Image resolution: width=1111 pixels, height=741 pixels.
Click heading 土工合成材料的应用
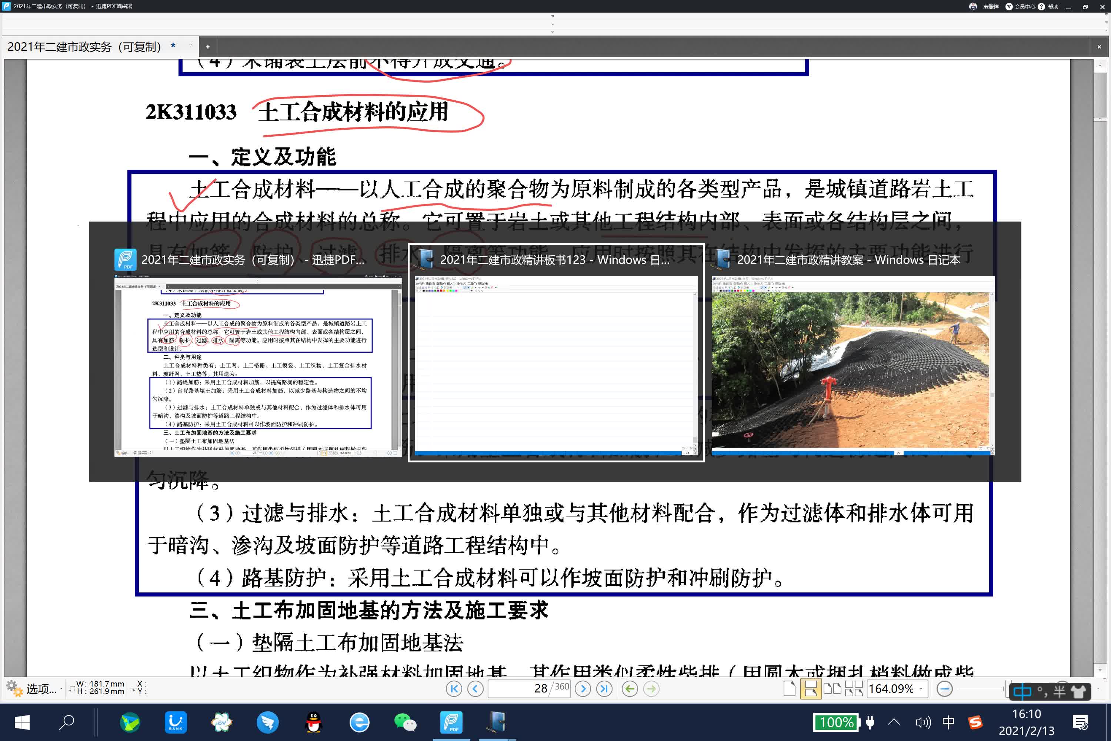tap(353, 113)
